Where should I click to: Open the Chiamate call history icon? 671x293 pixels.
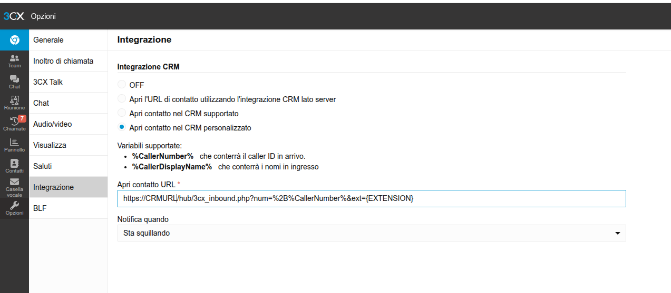tap(14, 124)
